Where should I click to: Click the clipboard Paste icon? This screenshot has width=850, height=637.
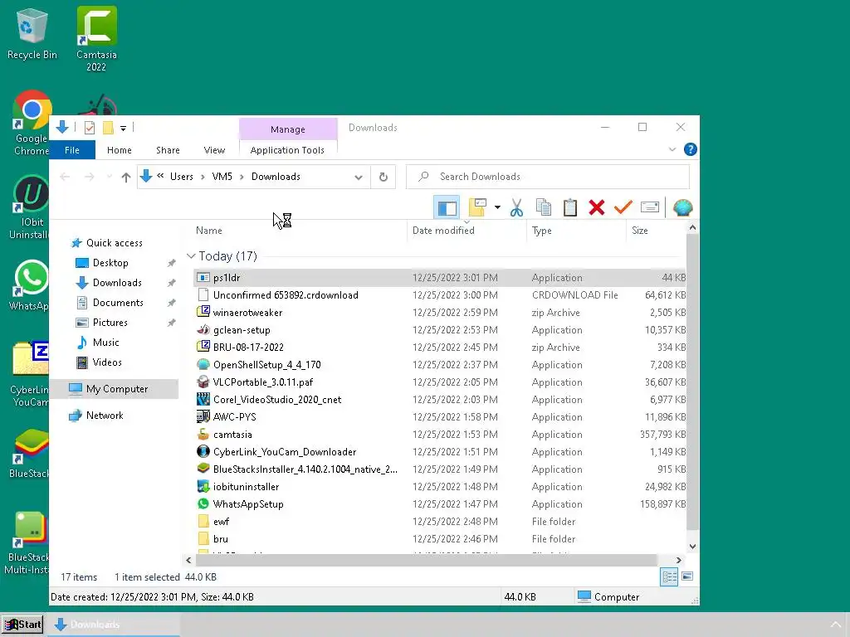click(569, 207)
